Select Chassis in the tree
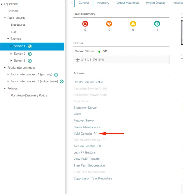This screenshot has height=194, width=183. (x=13, y=11)
